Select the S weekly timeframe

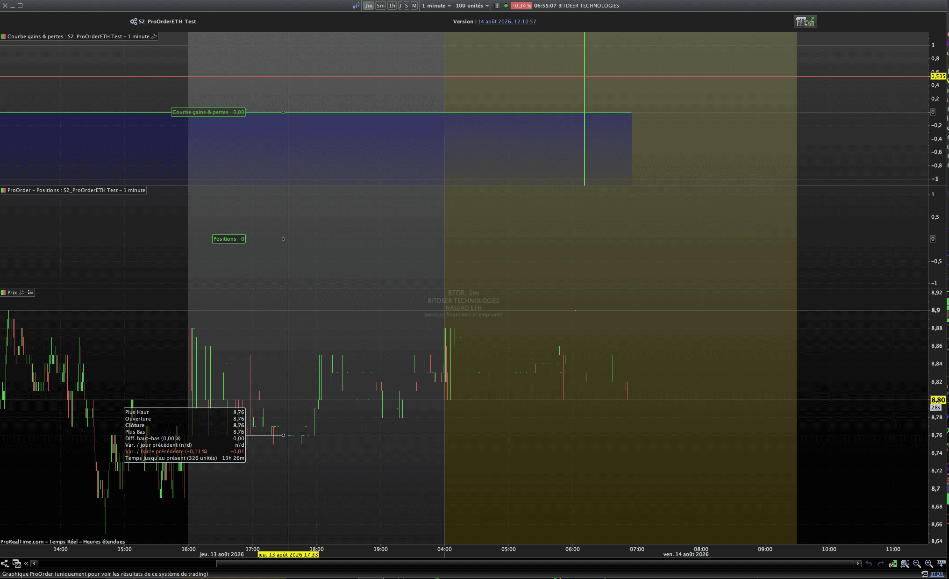407,6
